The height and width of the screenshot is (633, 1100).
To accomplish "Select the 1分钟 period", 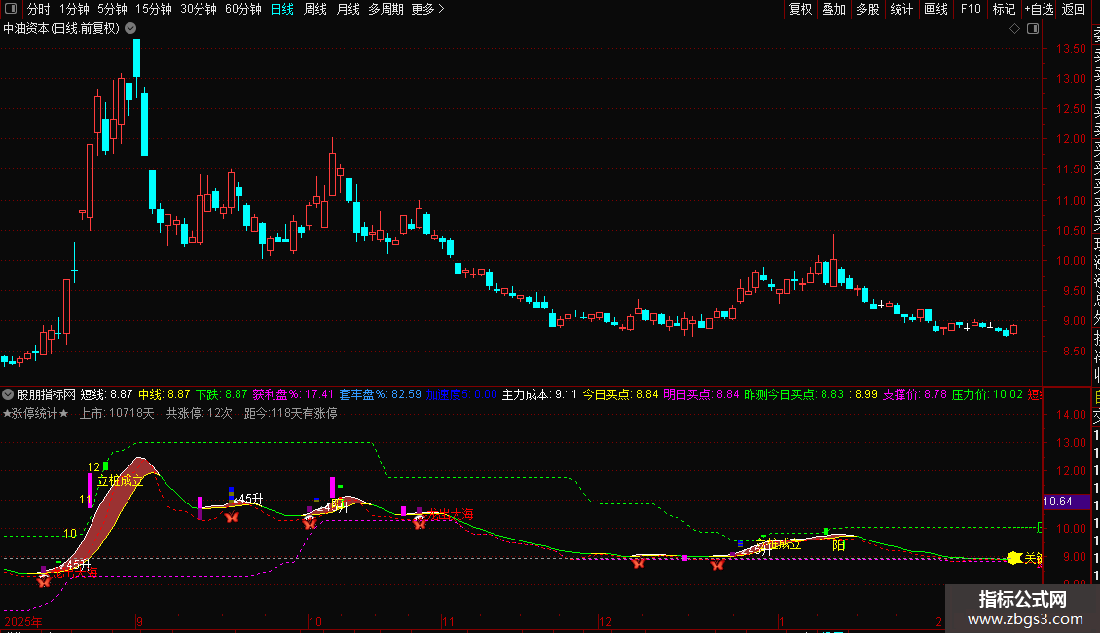I will click(x=74, y=9).
